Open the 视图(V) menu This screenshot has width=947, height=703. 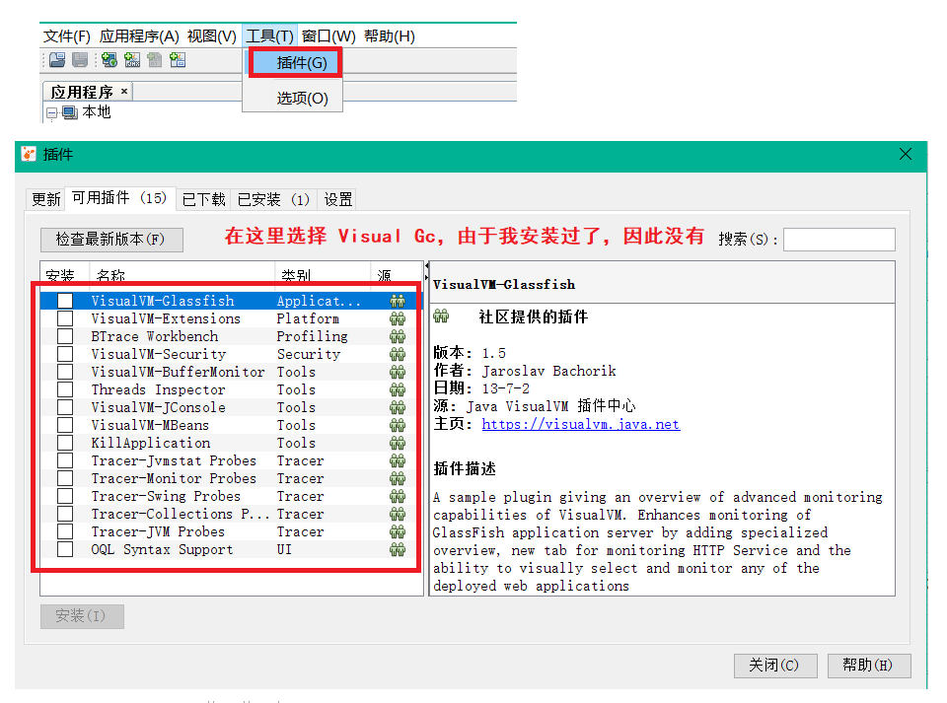[211, 36]
